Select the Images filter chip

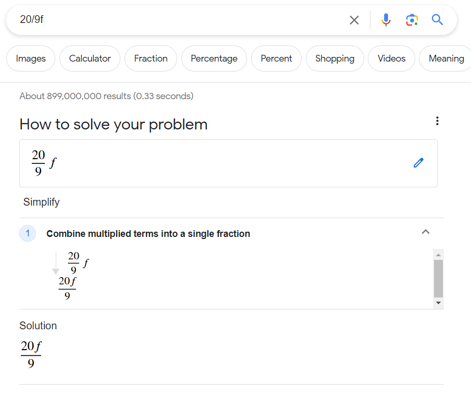pos(31,58)
